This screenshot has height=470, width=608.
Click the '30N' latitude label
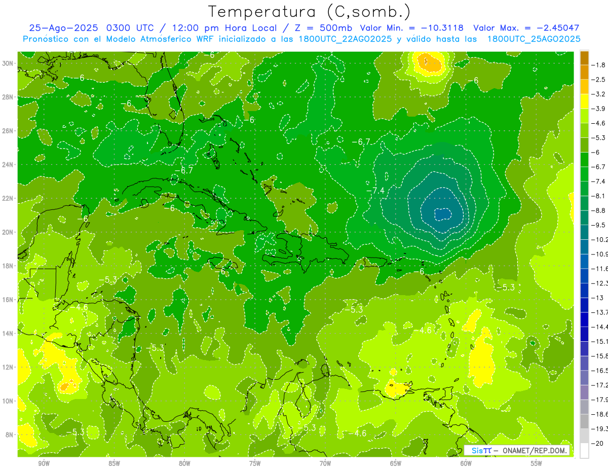click(x=8, y=63)
